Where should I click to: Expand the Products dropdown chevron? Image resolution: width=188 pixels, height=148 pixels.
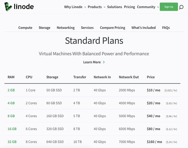click(105, 7)
